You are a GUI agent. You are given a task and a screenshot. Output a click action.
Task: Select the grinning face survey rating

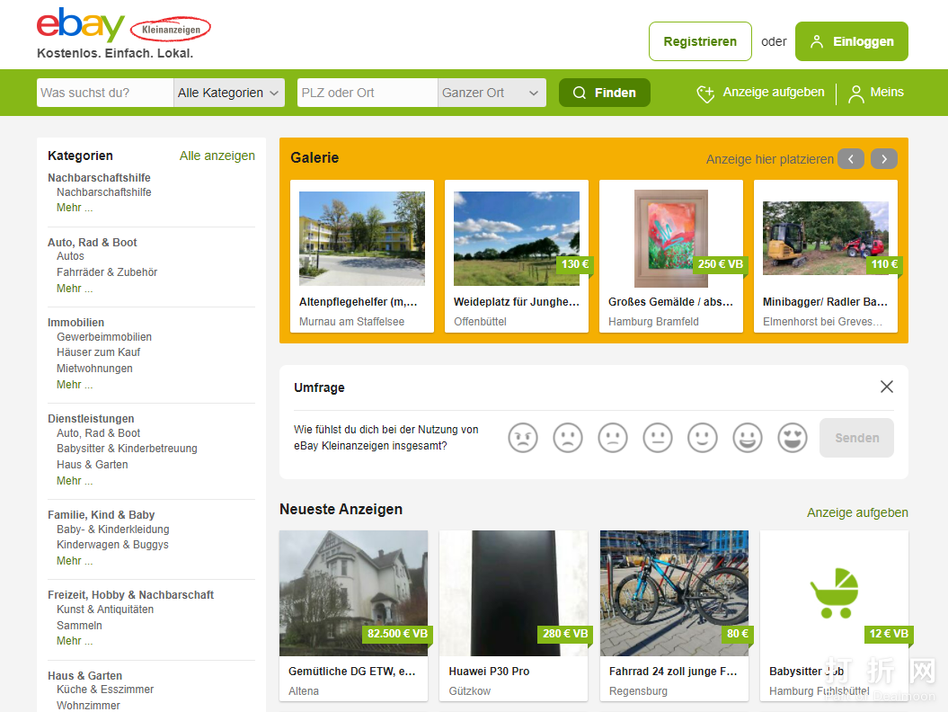click(748, 438)
